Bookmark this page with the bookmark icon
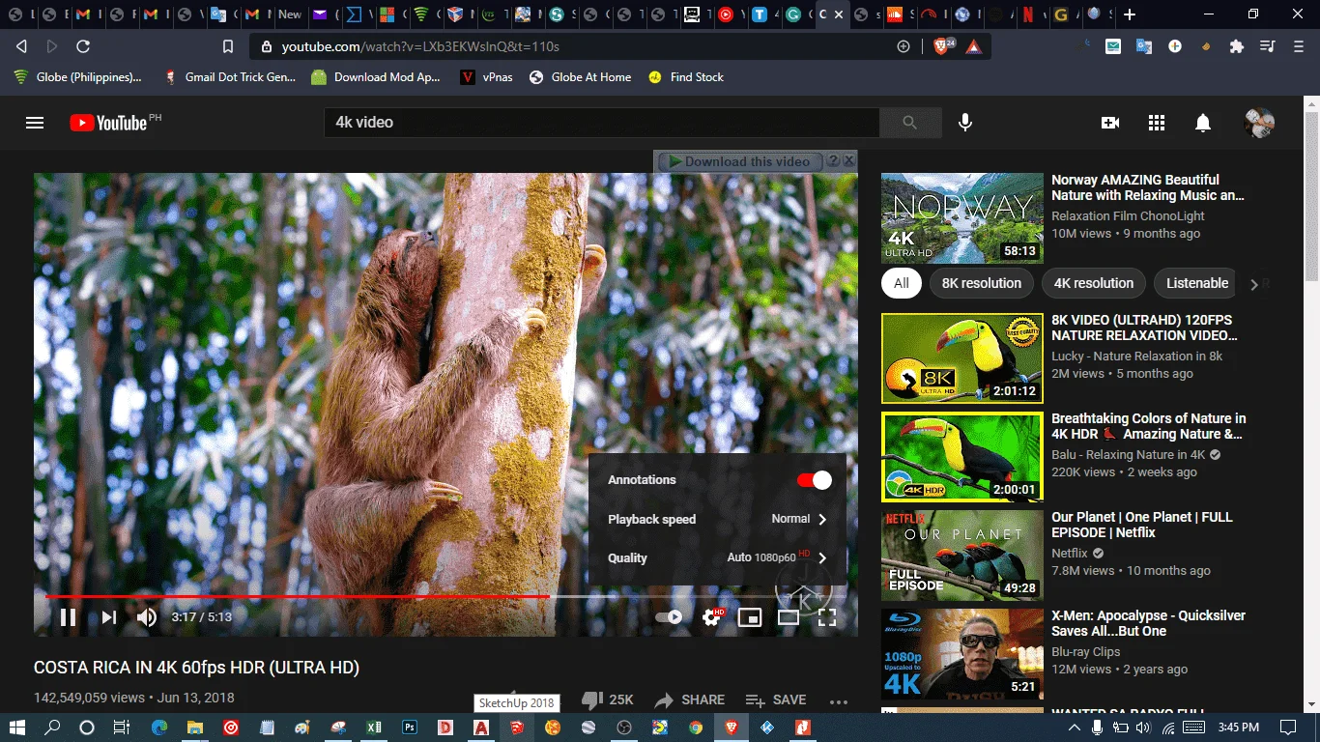Viewport: 1320px width, 742px height. pyautogui.click(x=228, y=46)
